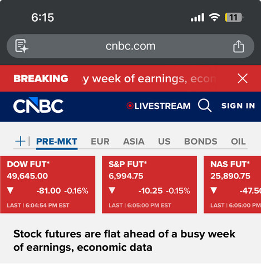Open search with magnifying glass icon

point(205,106)
